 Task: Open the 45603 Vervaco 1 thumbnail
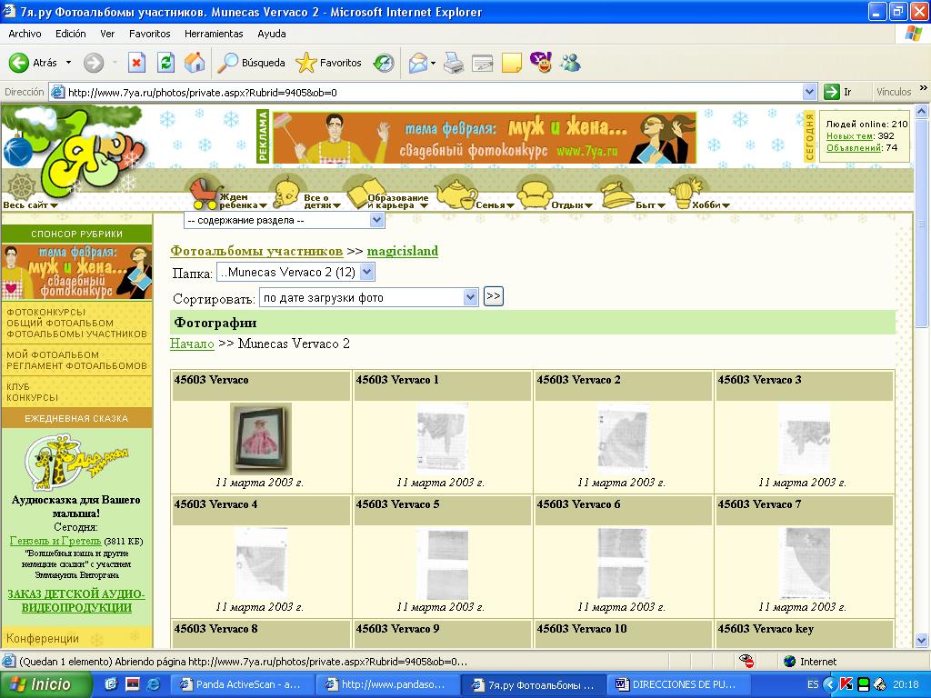tap(443, 439)
